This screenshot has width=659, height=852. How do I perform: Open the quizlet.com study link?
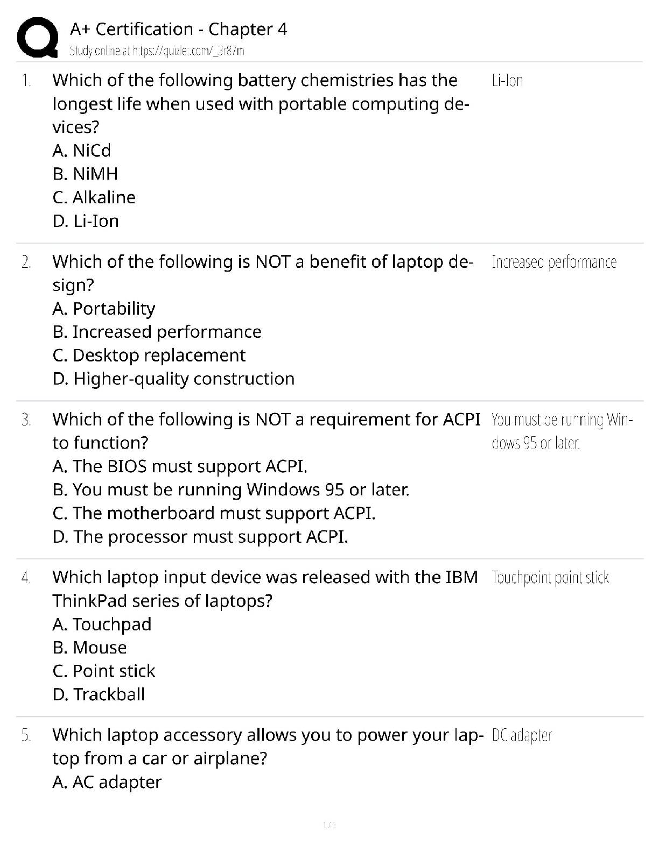(x=157, y=51)
